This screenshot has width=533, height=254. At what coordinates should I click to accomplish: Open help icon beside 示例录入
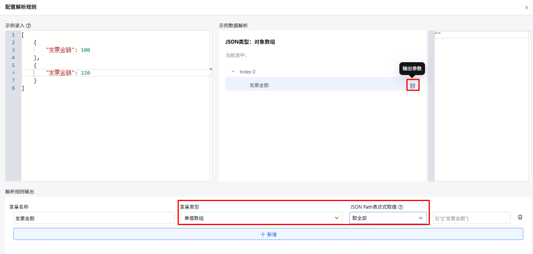click(x=28, y=26)
